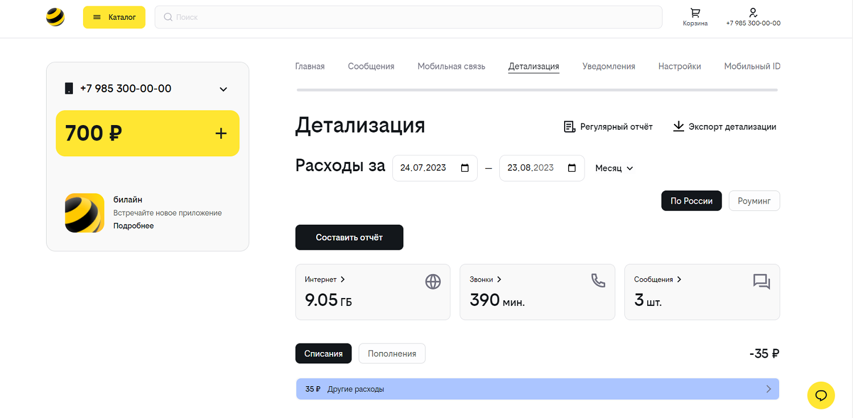Expand the Другие расходы row chevron
853x418 pixels.
tap(769, 389)
